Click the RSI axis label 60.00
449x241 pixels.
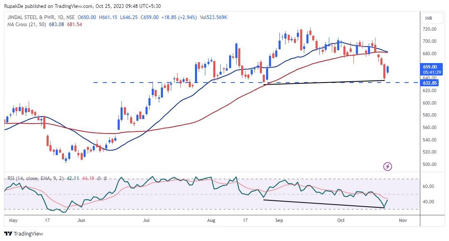click(x=428, y=187)
